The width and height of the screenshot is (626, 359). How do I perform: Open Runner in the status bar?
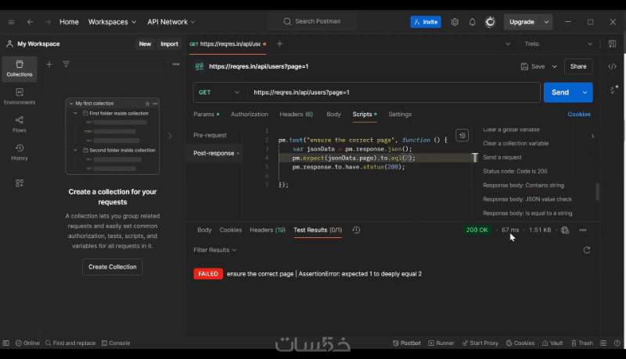(441, 343)
